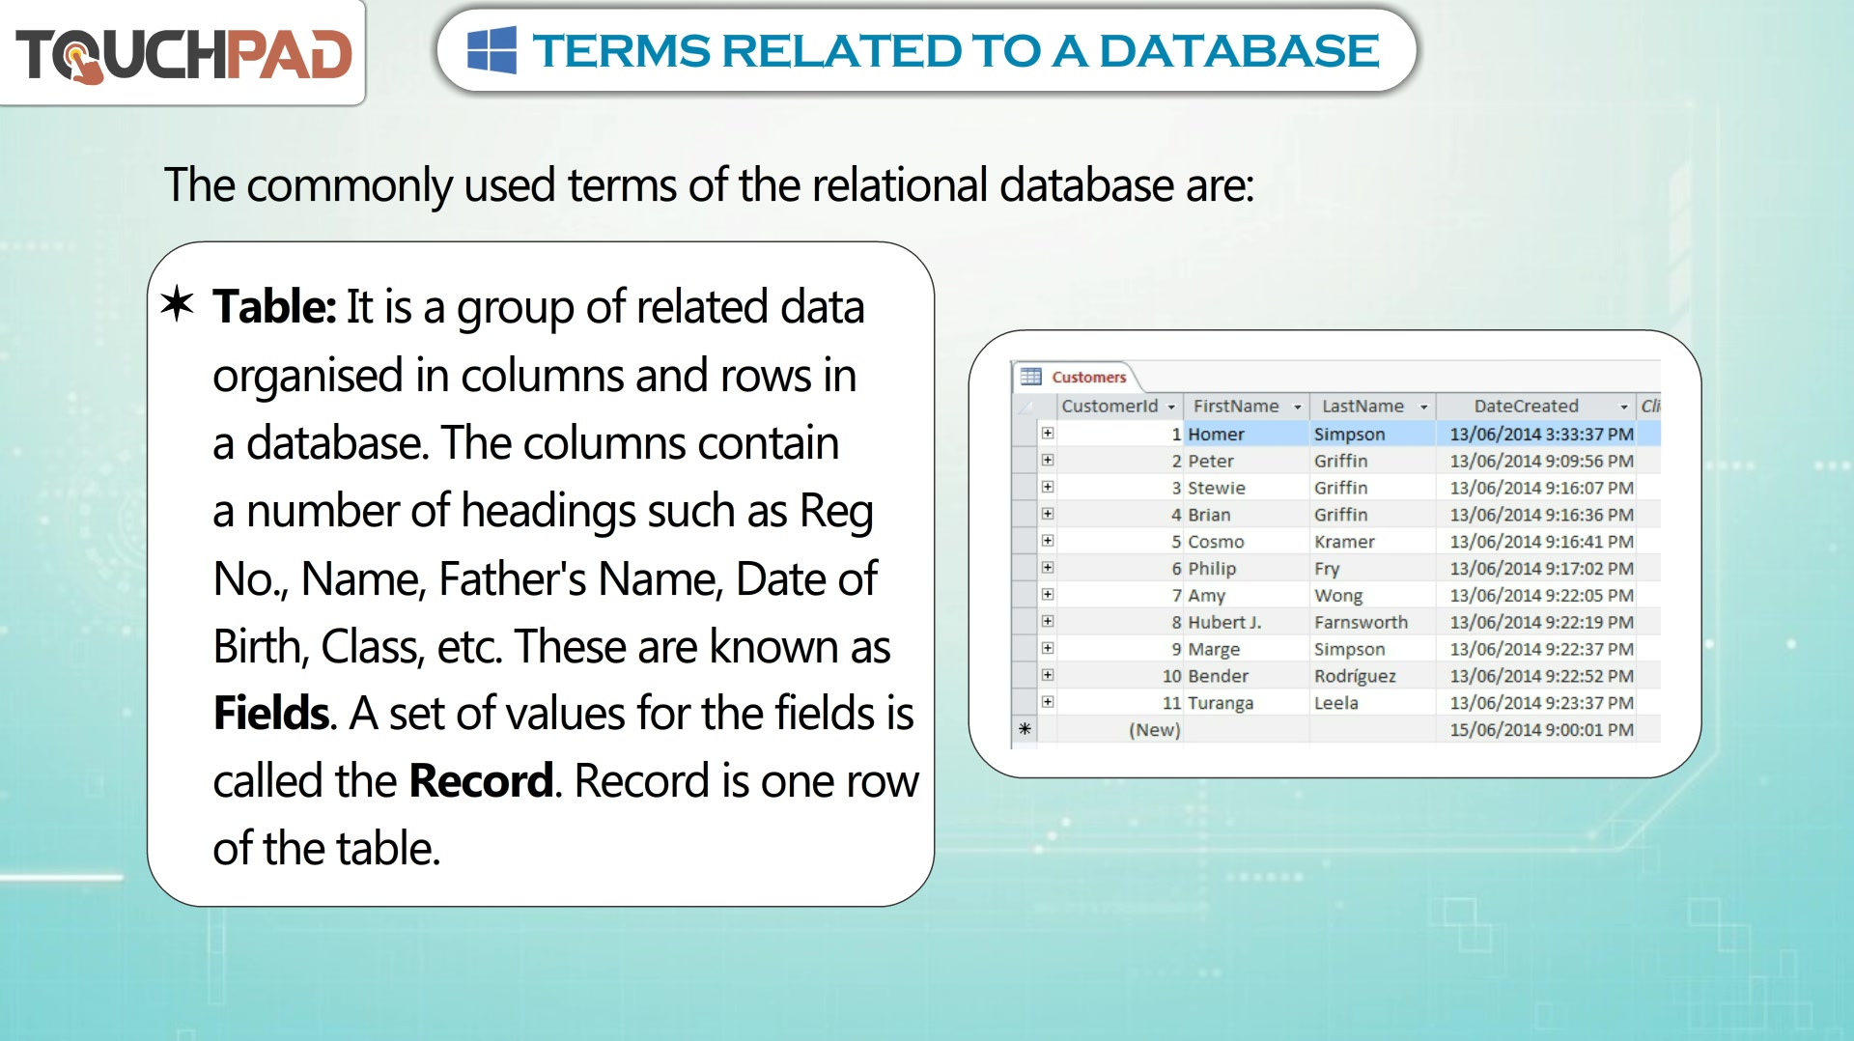This screenshot has width=1854, height=1041.
Task: Expand the Peter Griffin record row
Action: (1048, 460)
